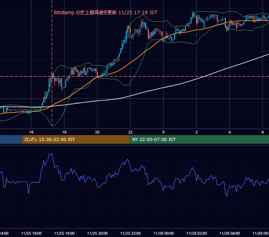This screenshot has width=269, height=237.
Task: Click the 18 hour axis label
Action: coord(64,132)
